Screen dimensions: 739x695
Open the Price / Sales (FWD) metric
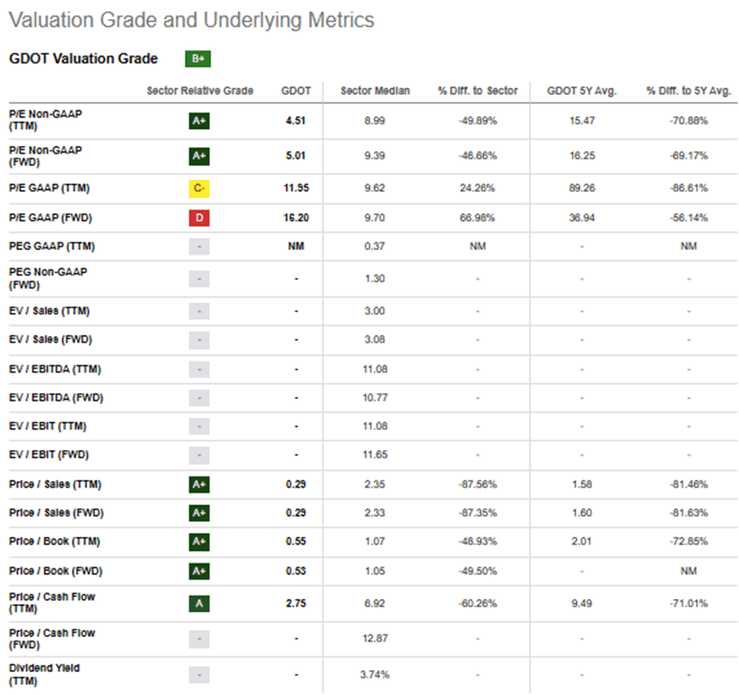point(56,513)
